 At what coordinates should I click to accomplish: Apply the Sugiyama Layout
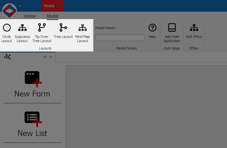pyautogui.click(x=22, y=33)
